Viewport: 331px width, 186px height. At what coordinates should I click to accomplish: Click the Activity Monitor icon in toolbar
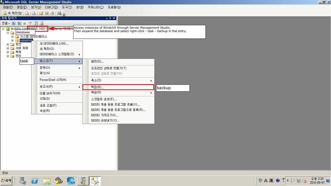59,13
